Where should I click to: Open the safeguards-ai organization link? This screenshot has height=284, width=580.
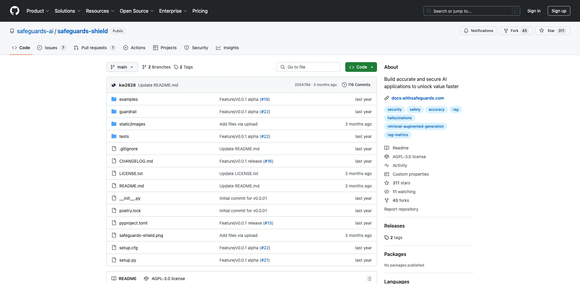35,31
